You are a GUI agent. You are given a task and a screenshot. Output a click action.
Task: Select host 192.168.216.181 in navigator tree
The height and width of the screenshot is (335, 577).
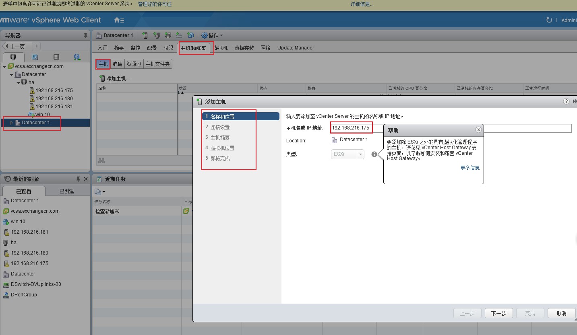[x=54, y=107]
